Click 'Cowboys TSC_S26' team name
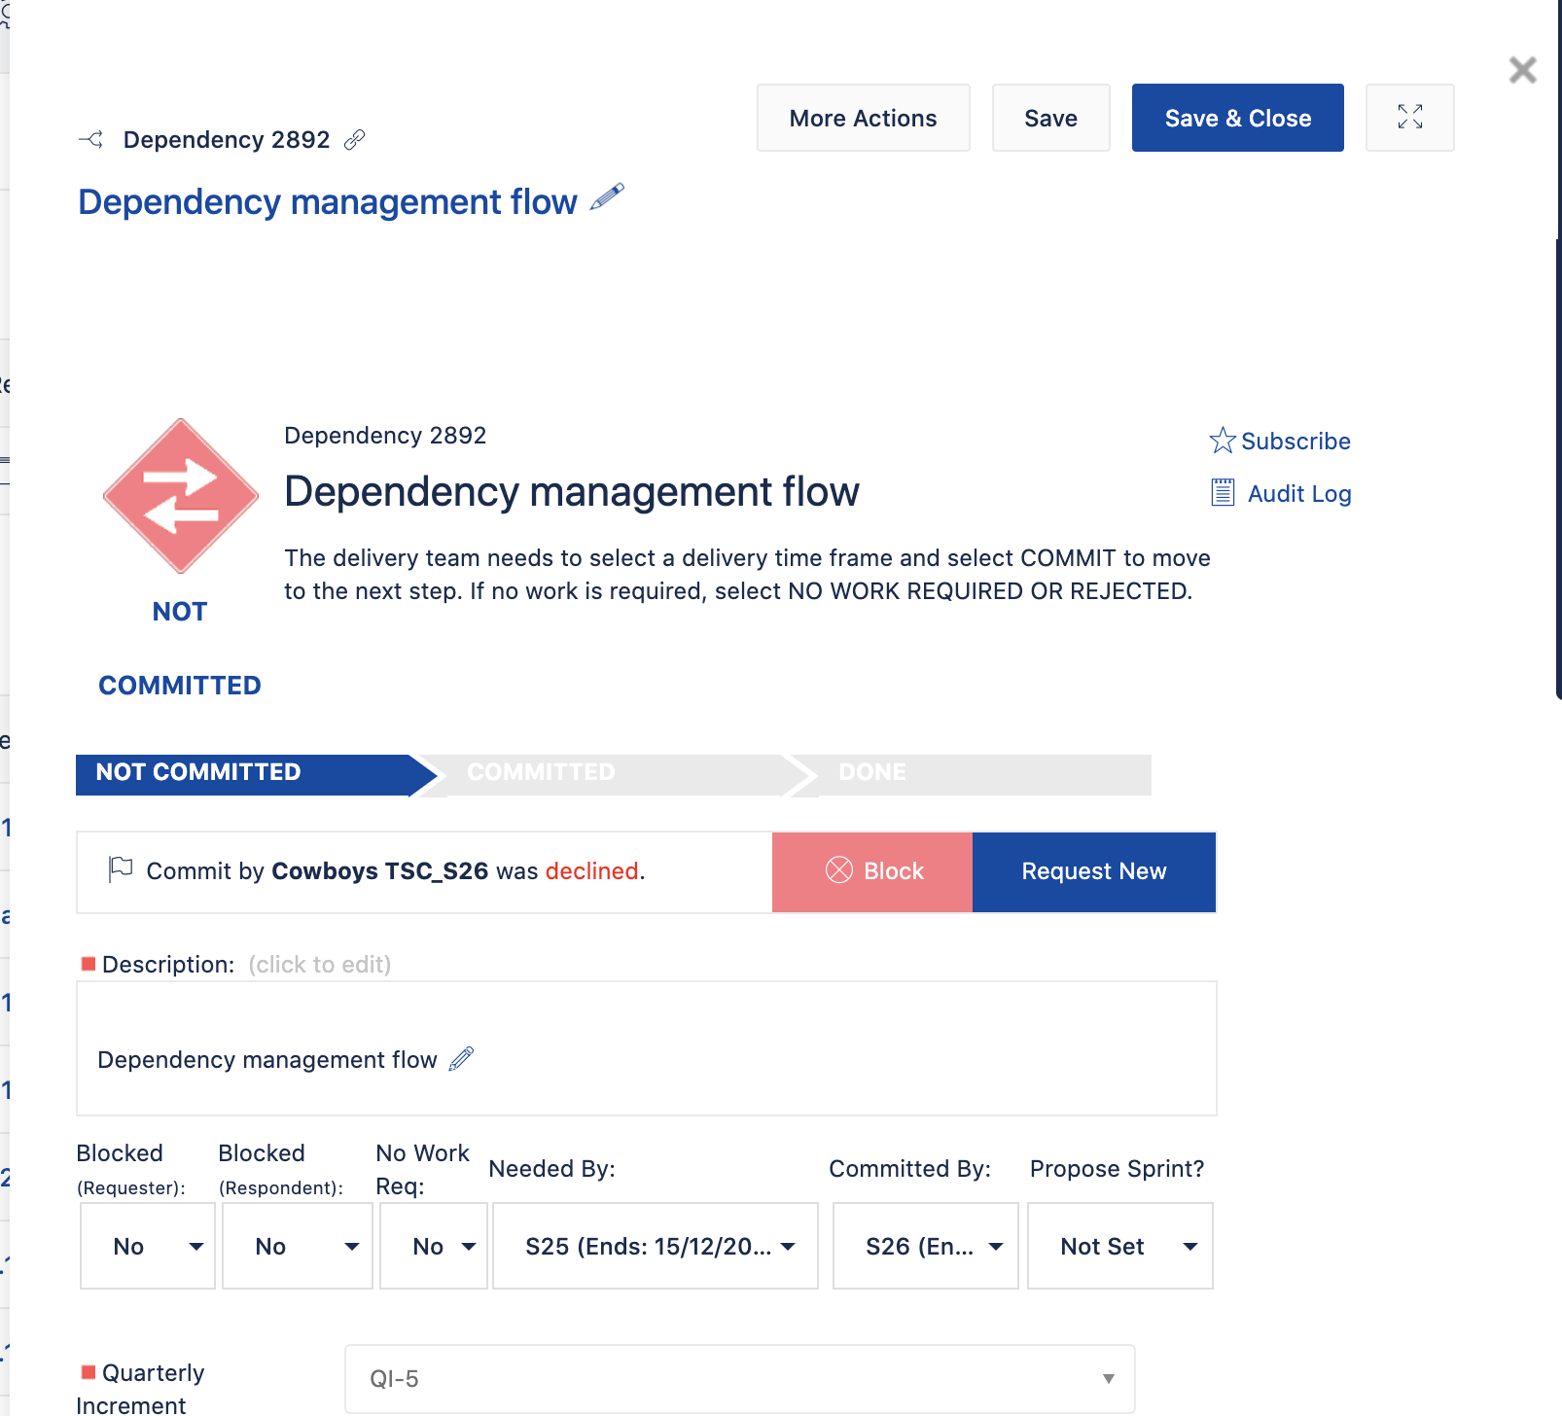This screenshot has width=1562, height=1416. click(x=379, y=870)
